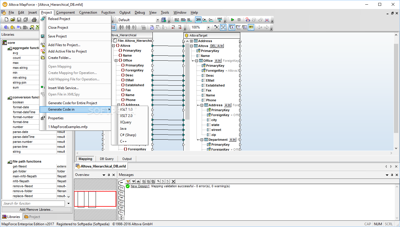Viewport: 400px width, 227px height.
Task: Select messages tab number 2
Action: point(122,188)
